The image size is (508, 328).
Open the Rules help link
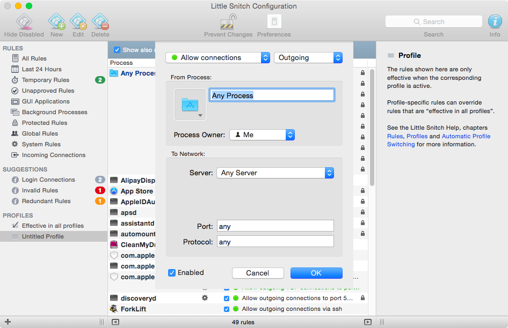pos(395,136)
